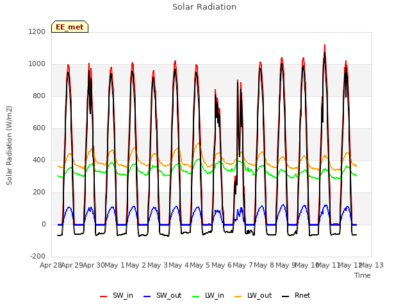Click the red SW_in legend swatch
410x308 pixels.
coord(104,296)
